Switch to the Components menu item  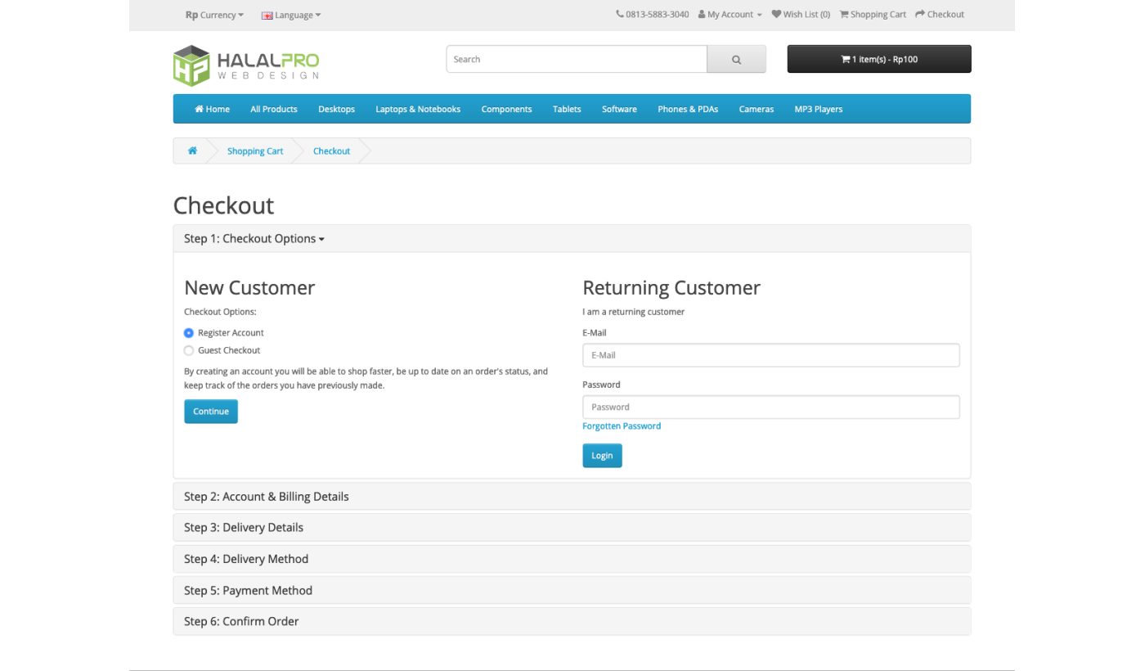506,109
